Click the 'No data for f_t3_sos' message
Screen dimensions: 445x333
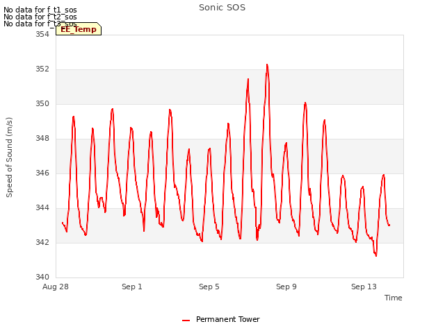click(40, 24)
